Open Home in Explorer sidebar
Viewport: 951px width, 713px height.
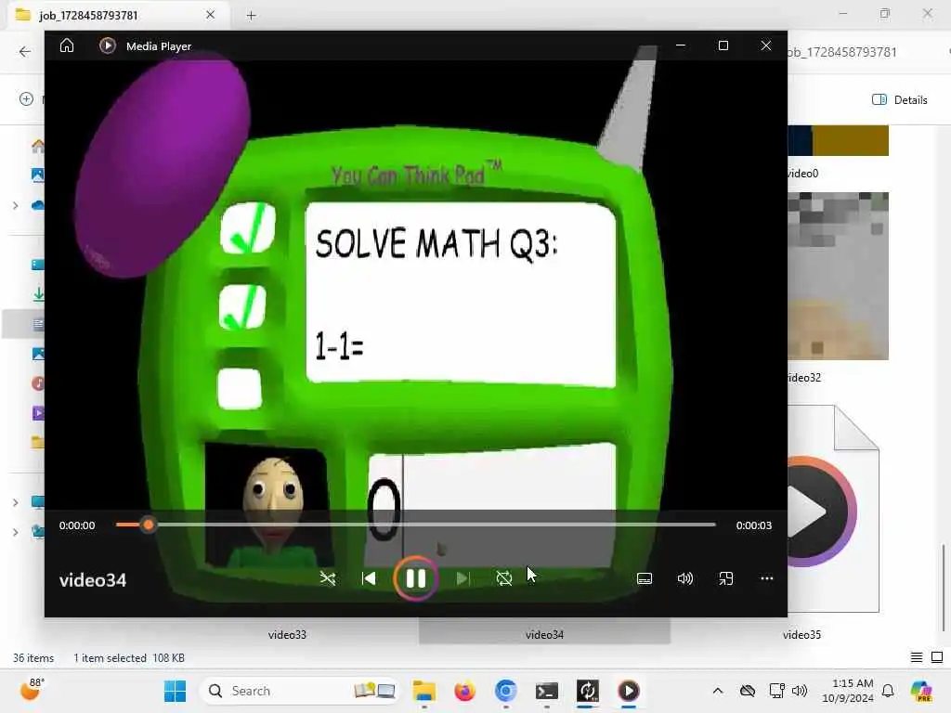[37, 146]
